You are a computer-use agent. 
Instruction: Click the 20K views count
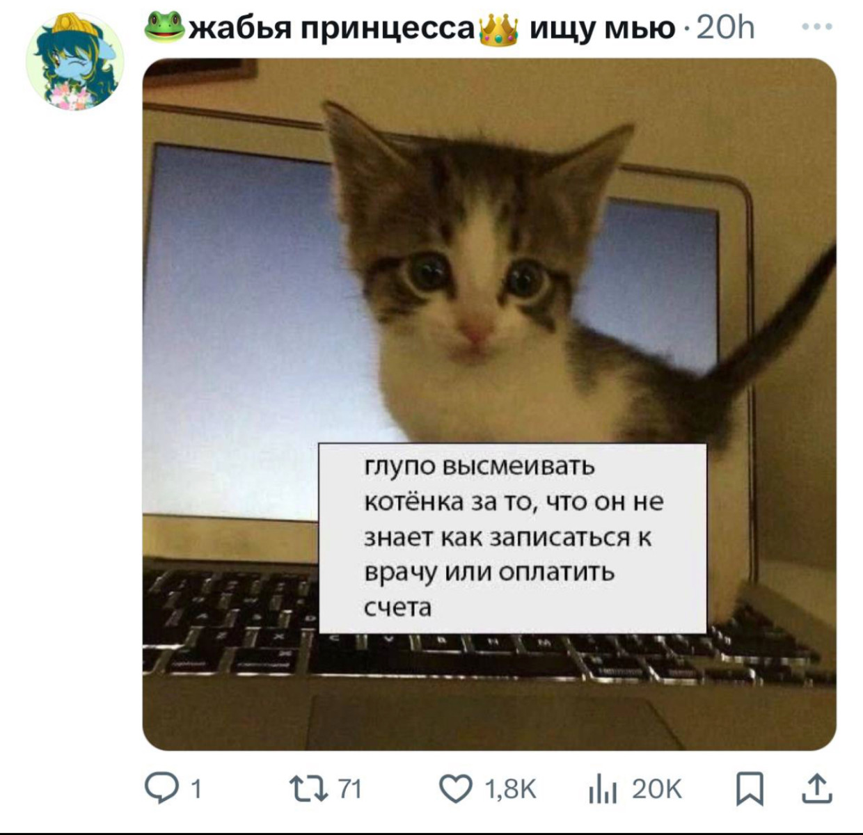pyautogui.click(x=656, y=789)
